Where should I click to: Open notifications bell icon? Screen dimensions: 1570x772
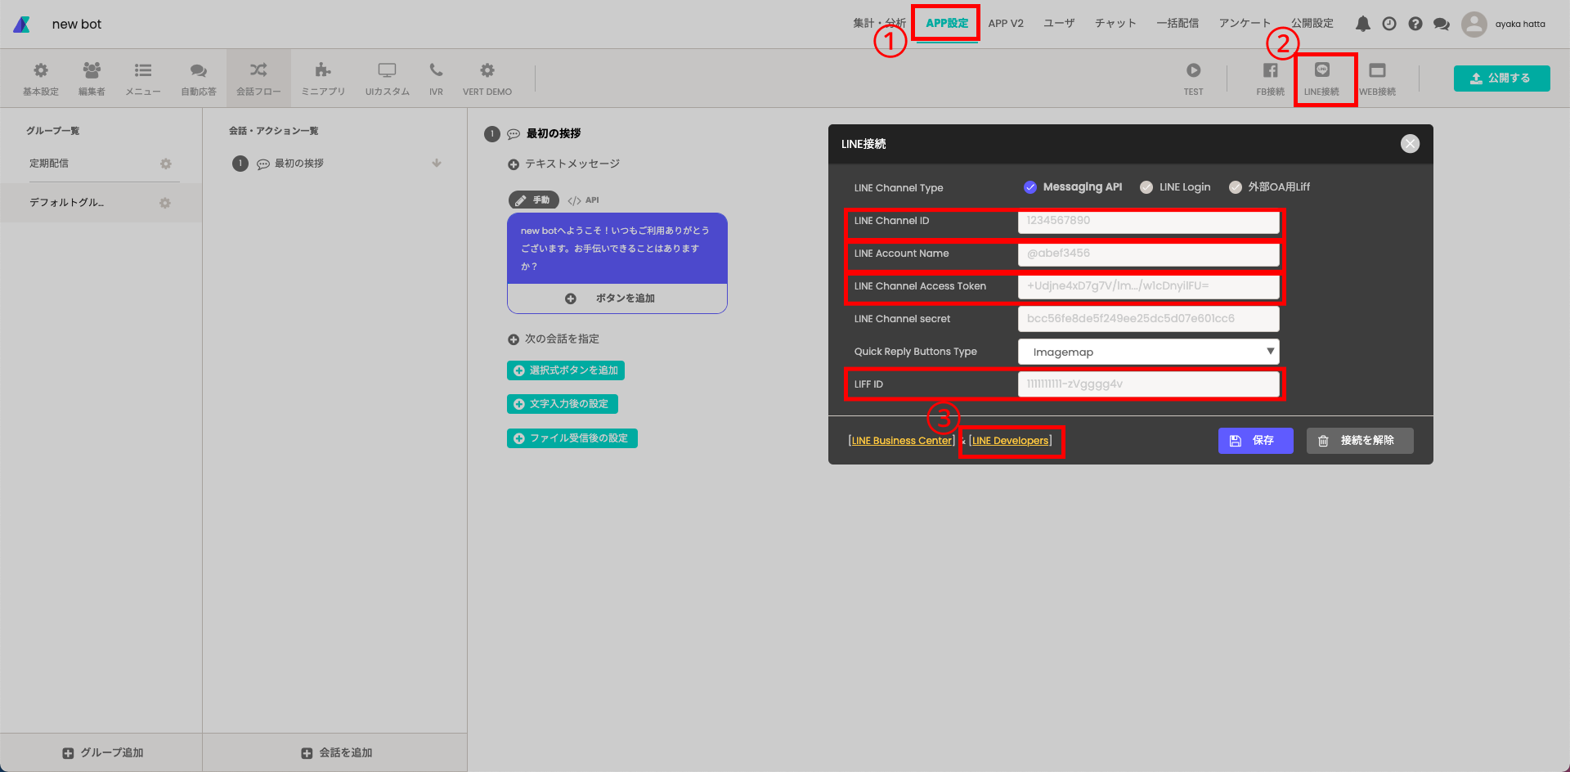point(1363,24)
